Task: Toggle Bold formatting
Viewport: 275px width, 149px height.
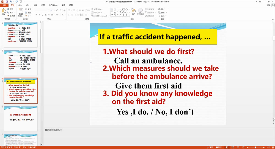Action: 36,15
